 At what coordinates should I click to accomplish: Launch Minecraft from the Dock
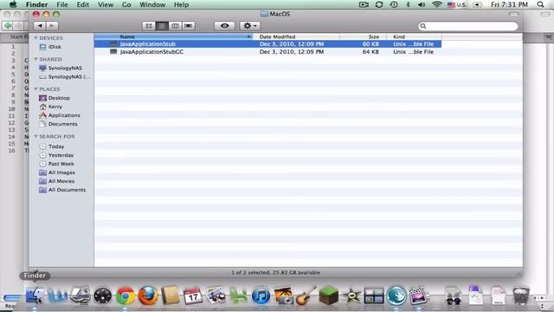pyautogui.click(x=329, y=296)
